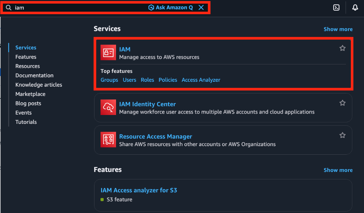Clear search with the X icon

(x=201, y=7)
